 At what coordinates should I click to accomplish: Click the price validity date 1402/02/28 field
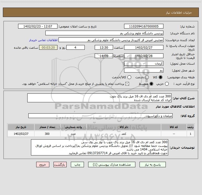tap(144, 56)
